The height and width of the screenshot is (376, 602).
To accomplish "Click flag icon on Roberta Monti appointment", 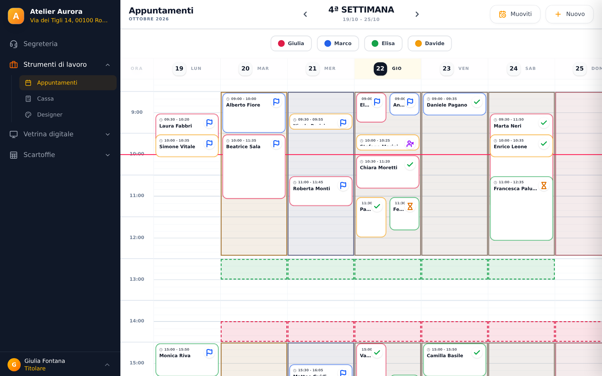I will point(343,185).
